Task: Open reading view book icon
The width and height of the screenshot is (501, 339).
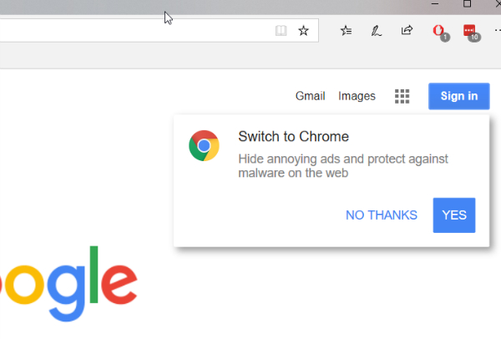Action: 281,31
